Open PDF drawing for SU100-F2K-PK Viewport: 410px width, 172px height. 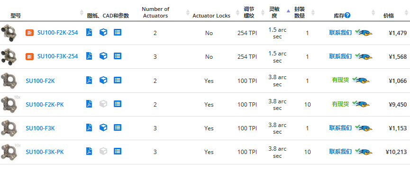tap(89, 104)
